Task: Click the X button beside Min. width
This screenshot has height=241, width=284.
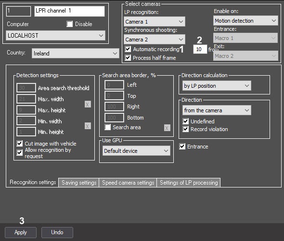Action: [88, 126]
